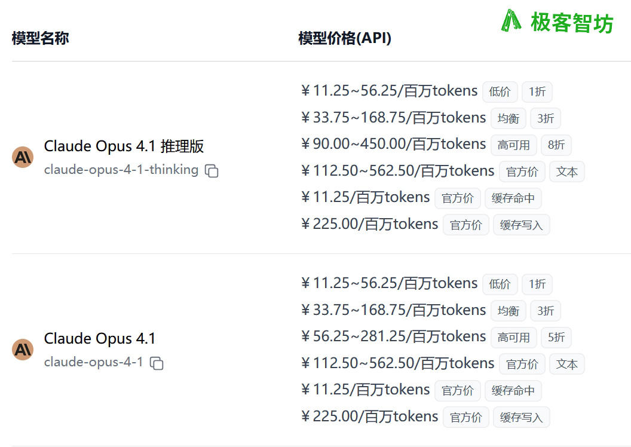
Task: Open the Claude Opus 4.1 推理版 model name
Action: (124, 146)
